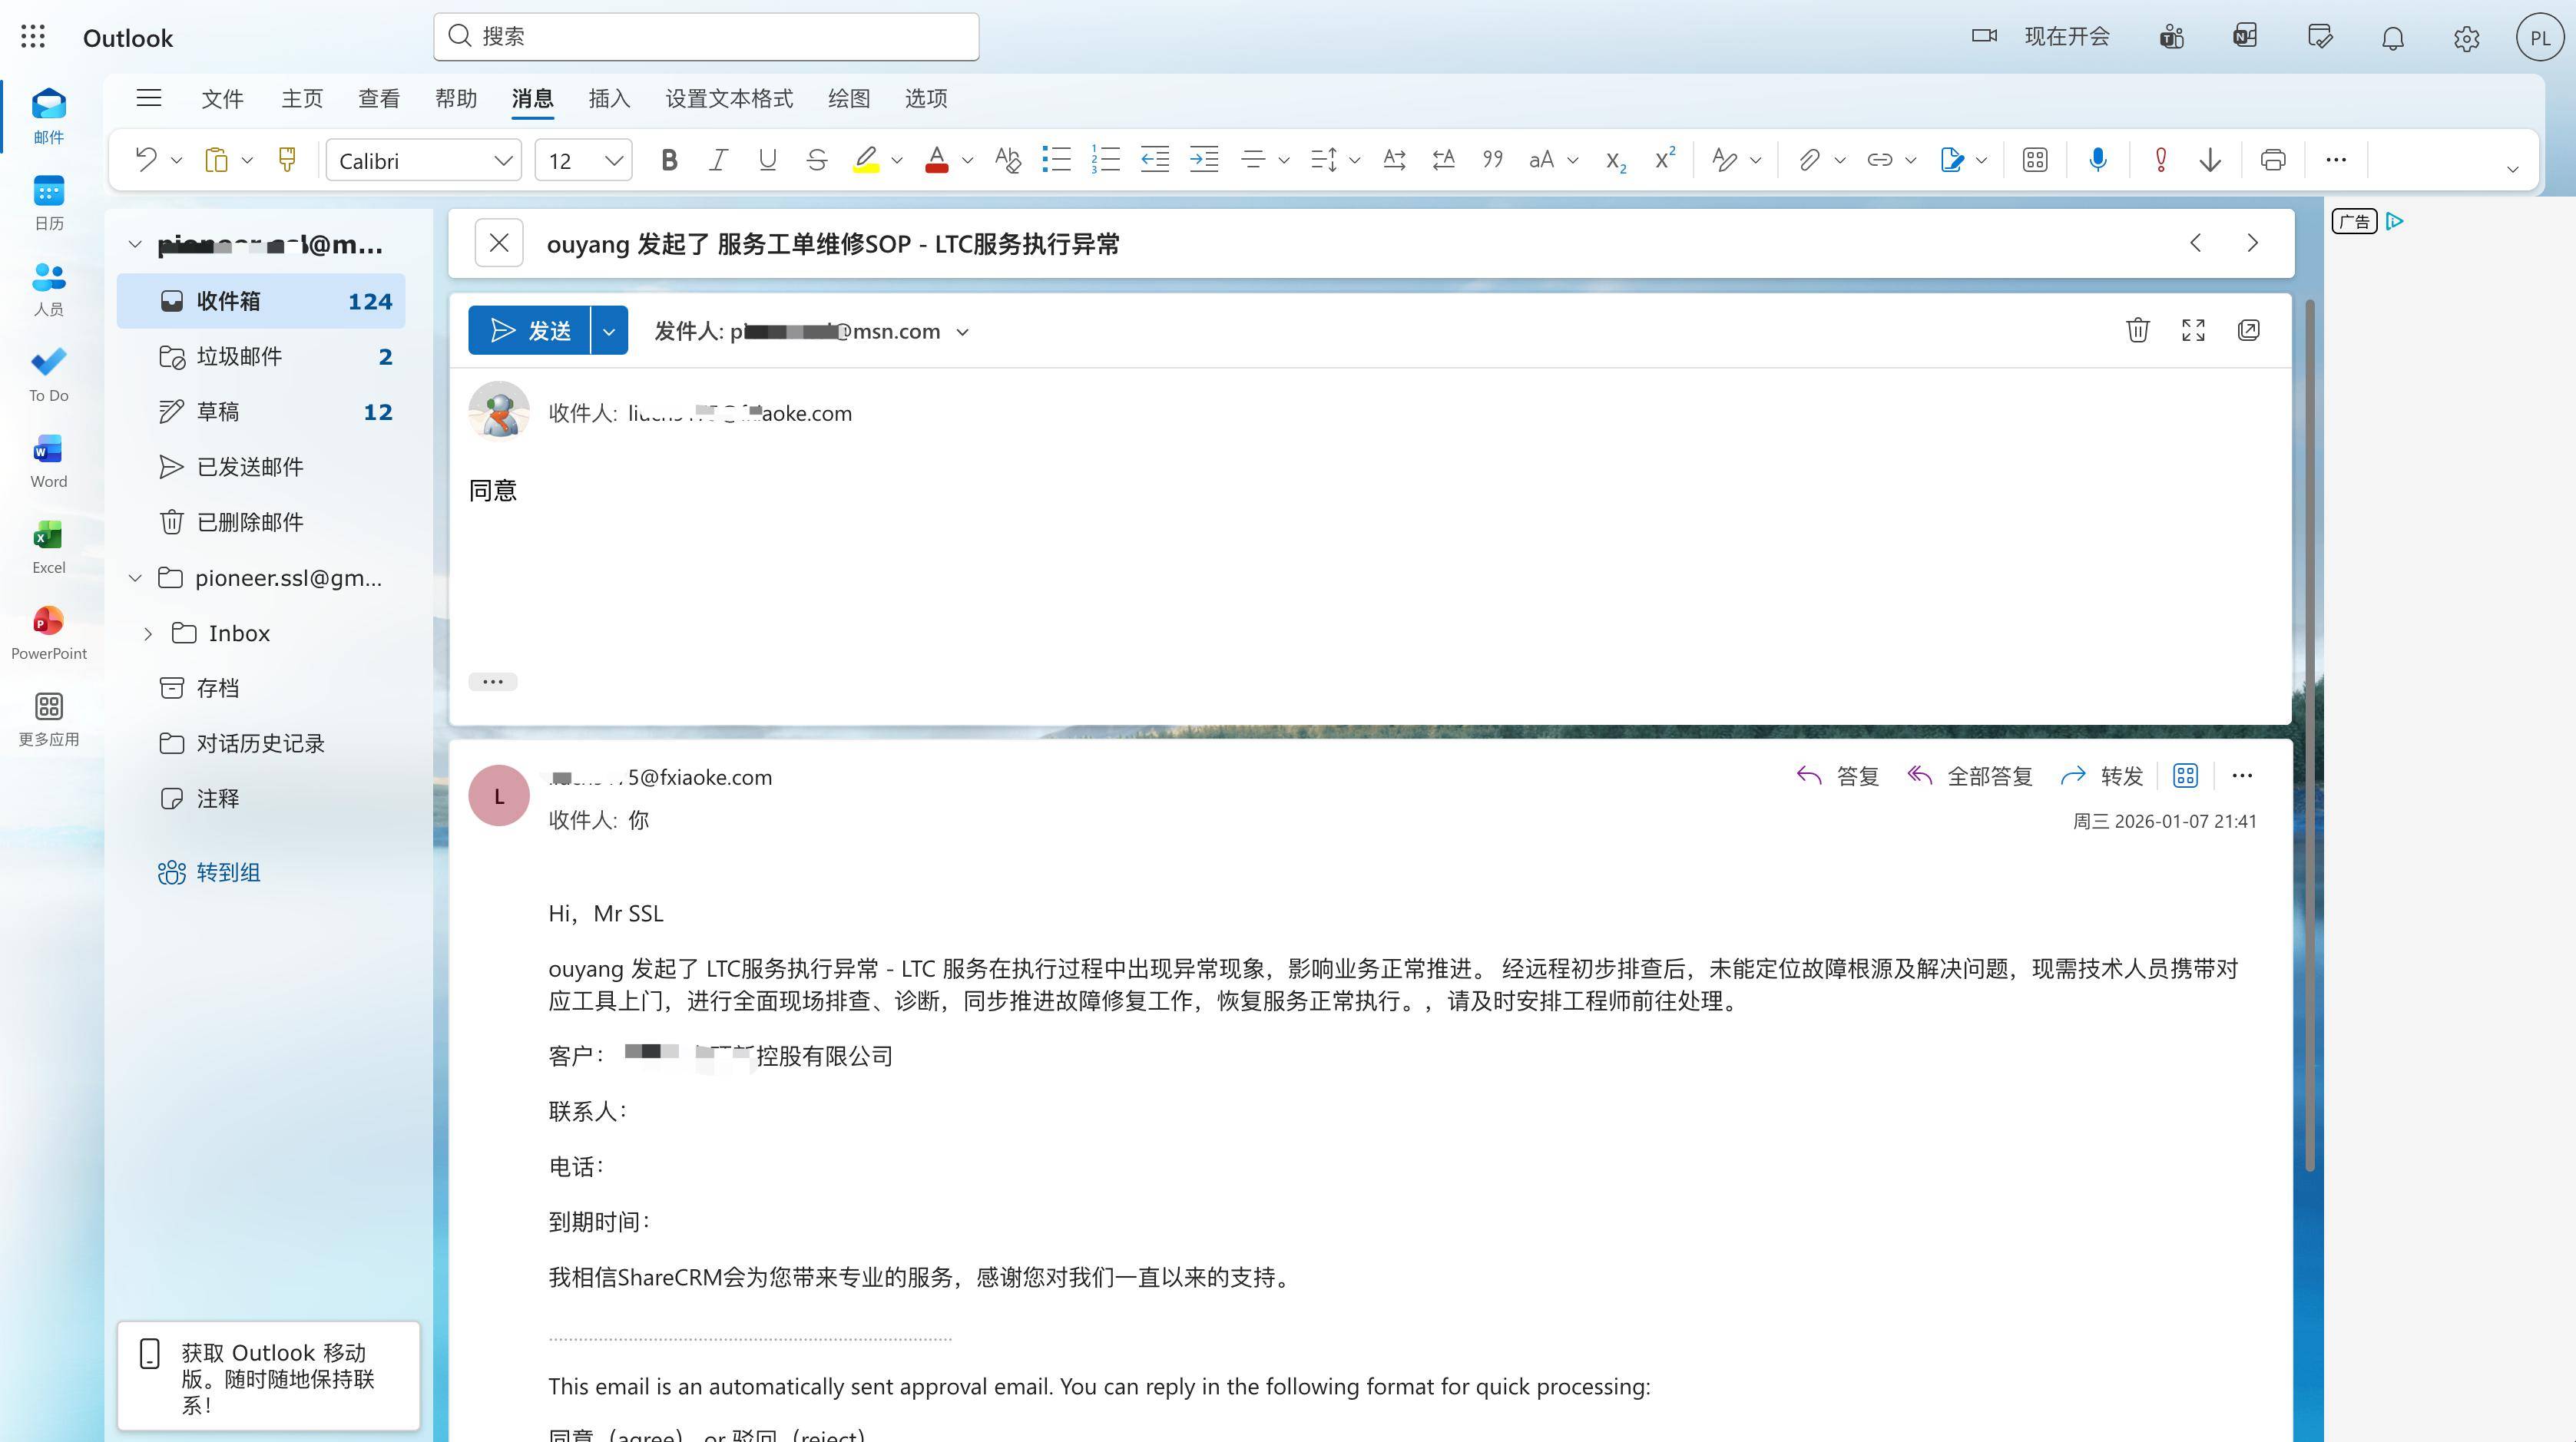Open the 绘图 ribbon tab

coord(848,98)
